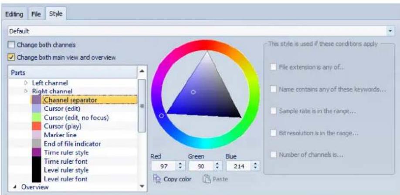Viewport: 400px width, 195px height.
Task: Click the Copy color button
Action: pyautogui.click(x=172, y=179)
